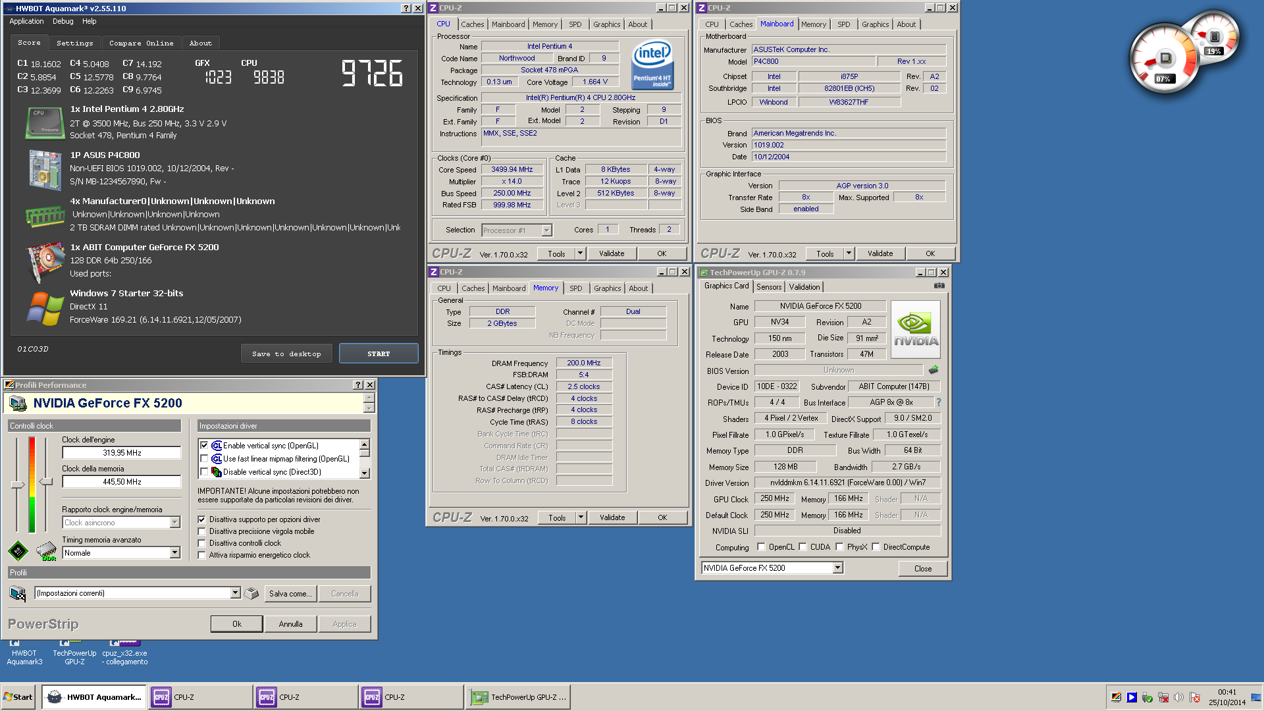Click the DDR memory chip icon in PowerStrip
1264x711 pixels.
[x=46, y=550]
